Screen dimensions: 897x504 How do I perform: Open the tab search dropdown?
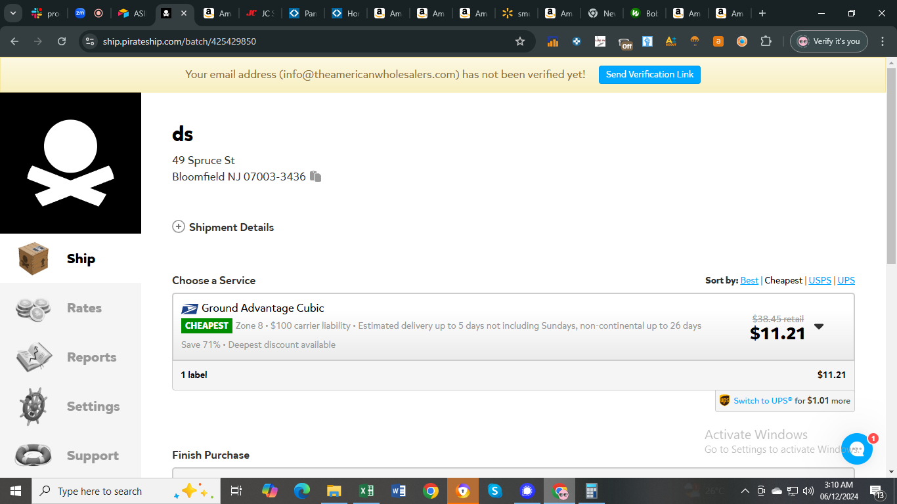pos(12,13)
